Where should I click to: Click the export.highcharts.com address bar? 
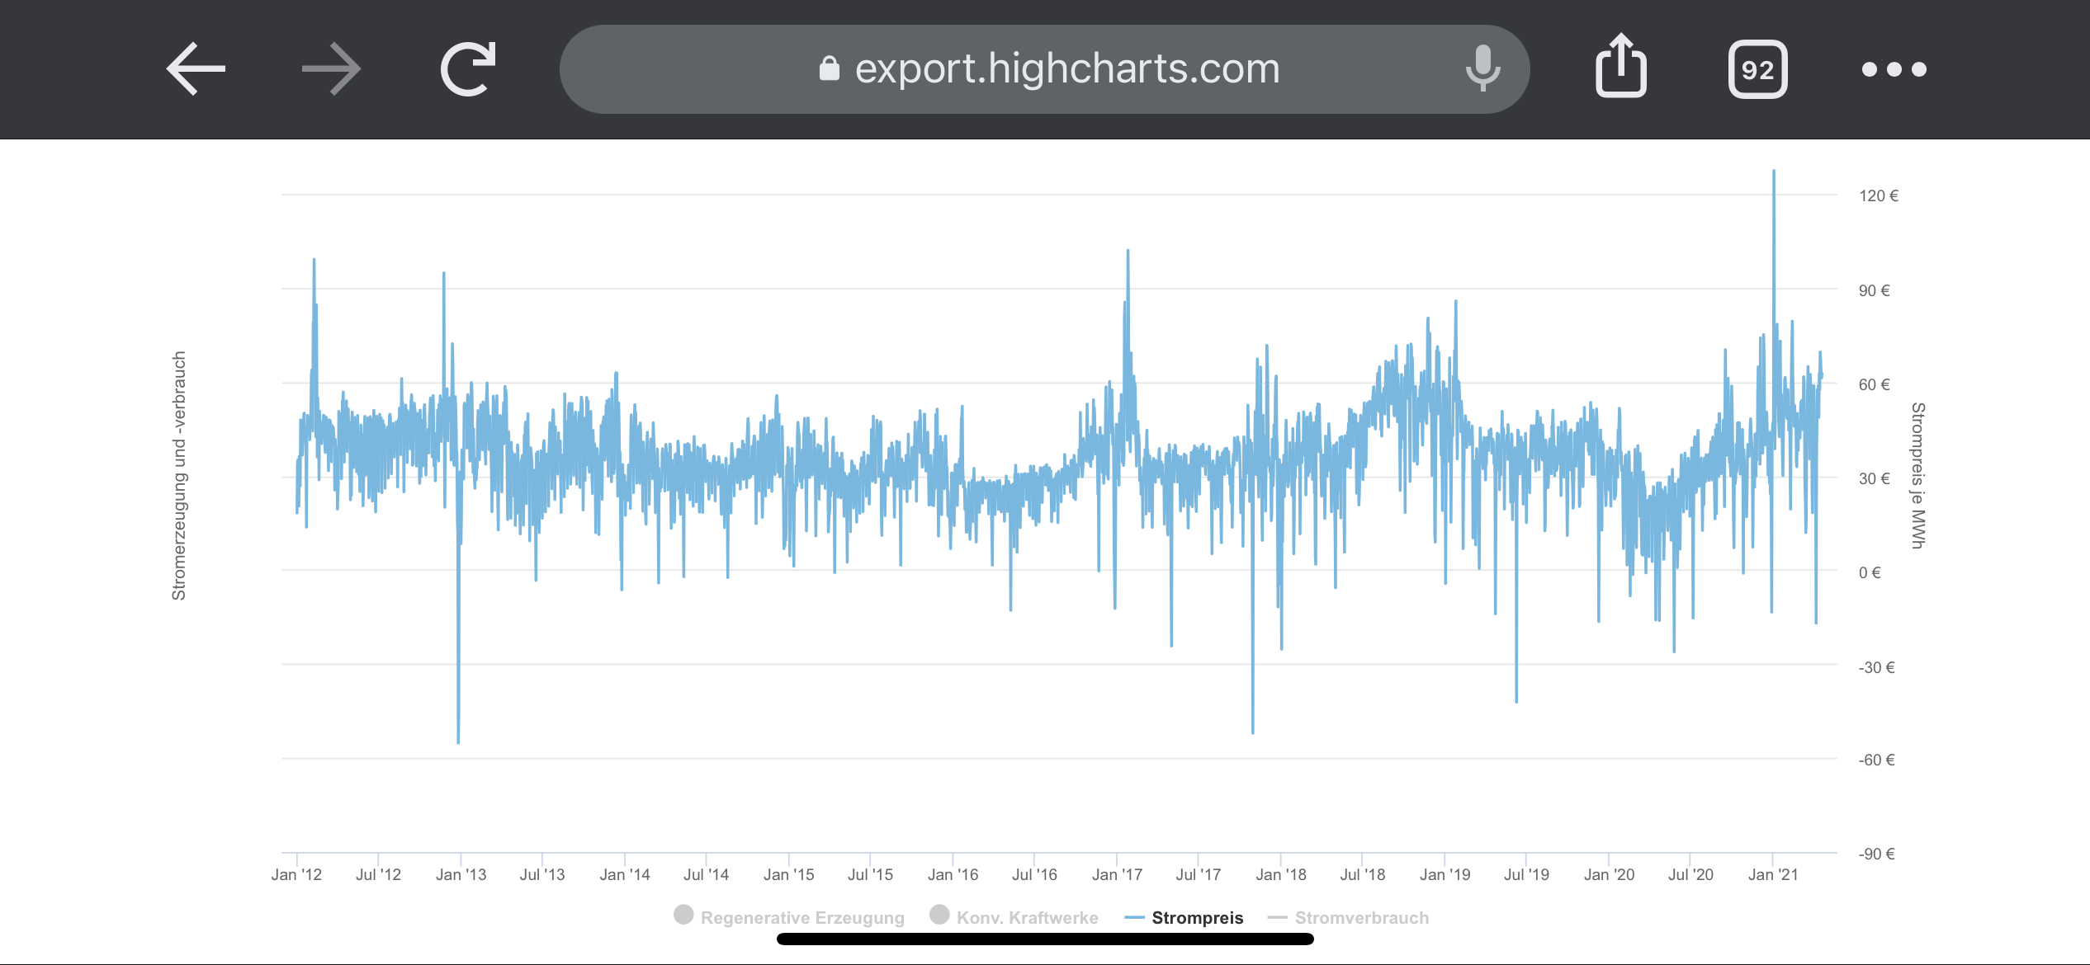(x=1066, y=69)
